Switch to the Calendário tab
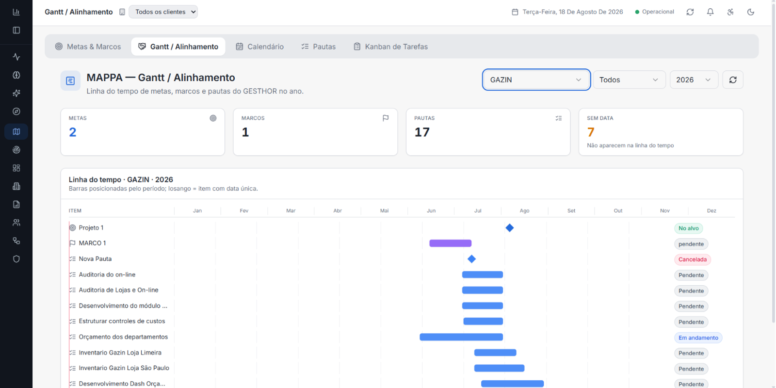Screen dimensions: 776x388 coord(259,47)
